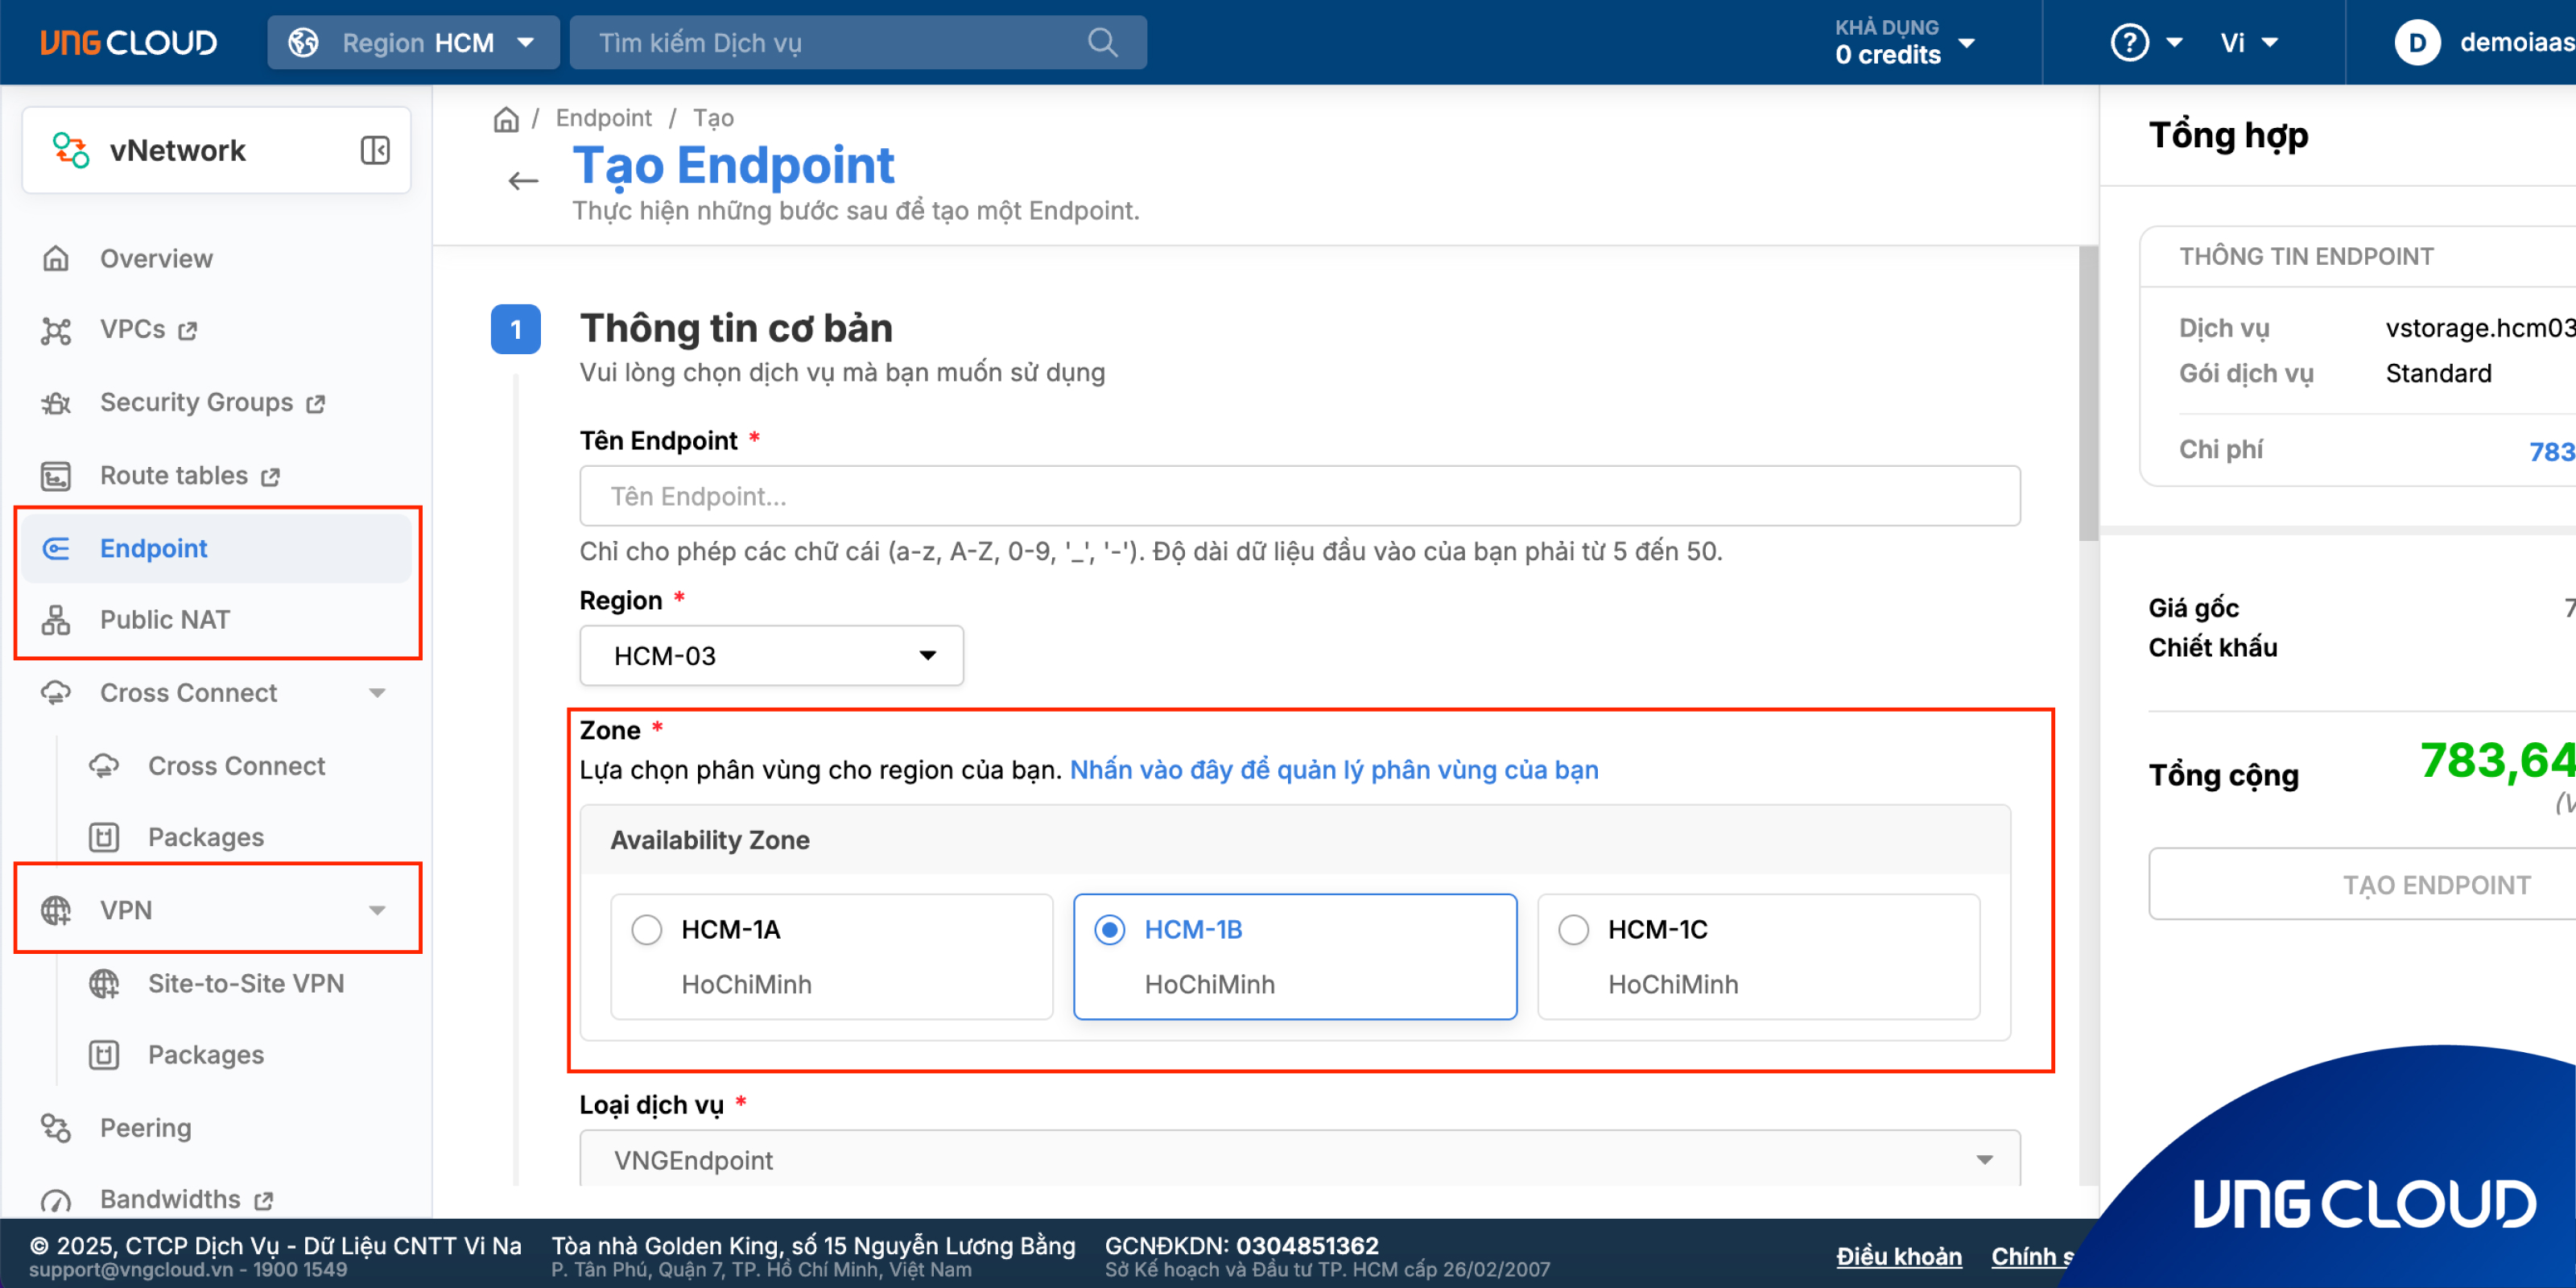
Task: Open Public NAT in sidebar
Action: (165, 620)
